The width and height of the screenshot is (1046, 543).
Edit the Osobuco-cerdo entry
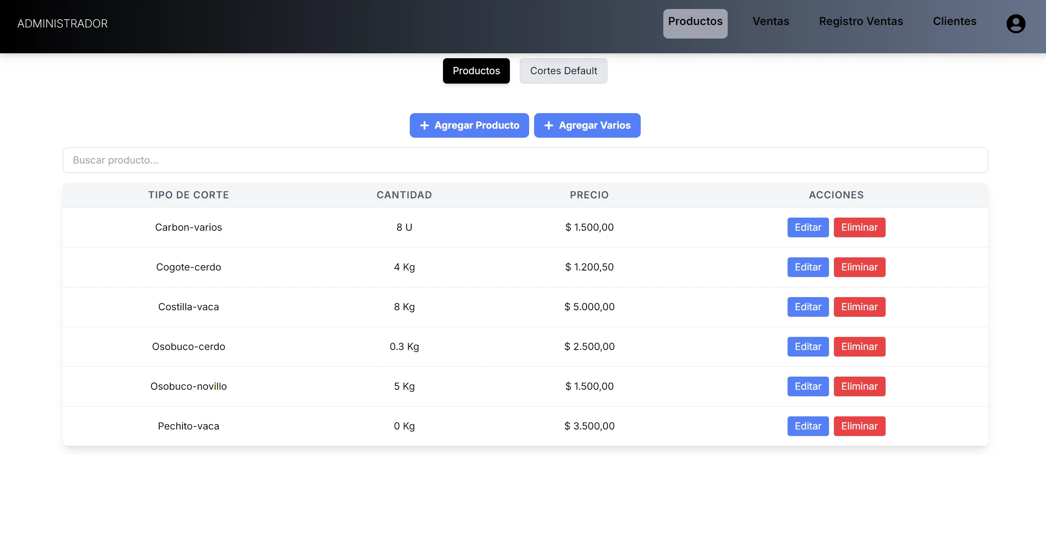808,347
